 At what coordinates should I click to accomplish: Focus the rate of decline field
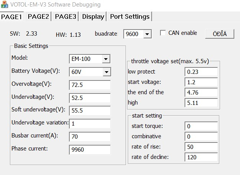(201, 157)
